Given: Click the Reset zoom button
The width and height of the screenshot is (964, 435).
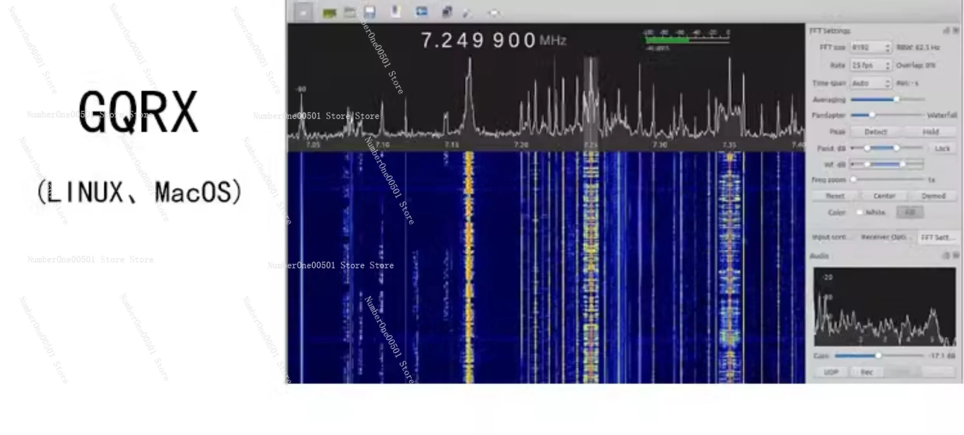Looking at the screenshot, I should coord(835,196).
